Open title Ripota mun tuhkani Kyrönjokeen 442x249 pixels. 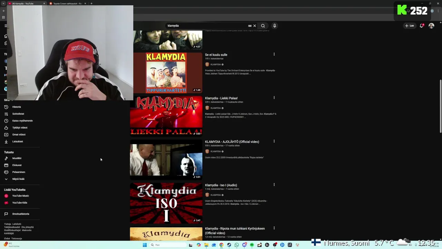tap(235, 231)
